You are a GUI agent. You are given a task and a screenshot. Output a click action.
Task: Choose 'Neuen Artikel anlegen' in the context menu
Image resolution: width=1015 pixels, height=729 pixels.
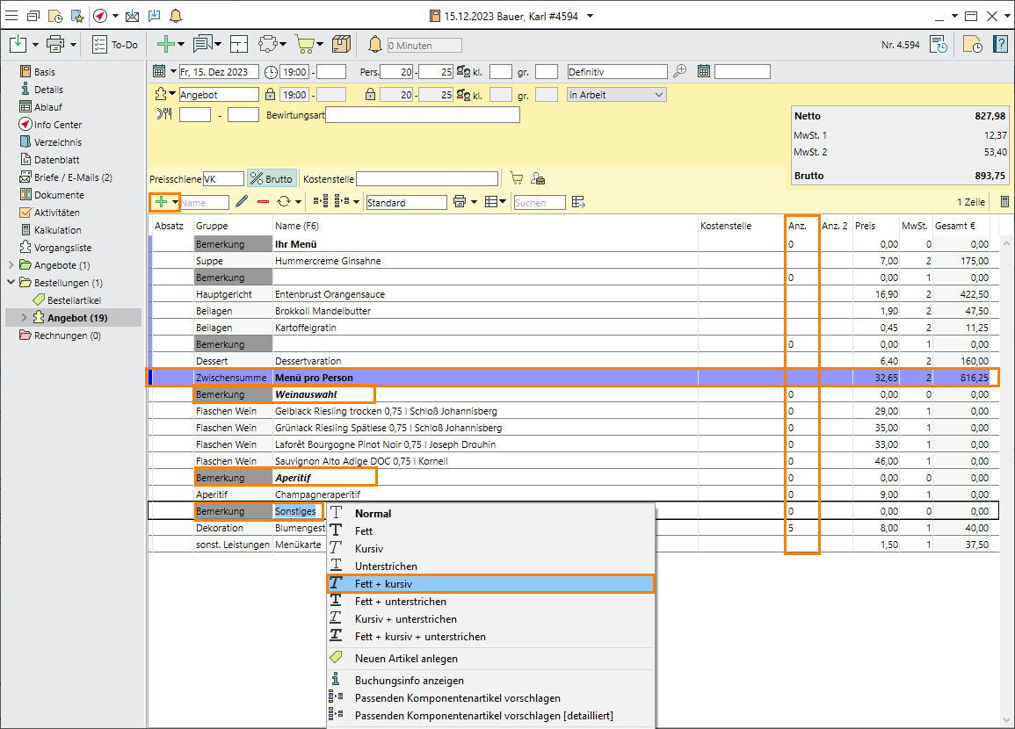pyautogui.click(x=406, y=659)
